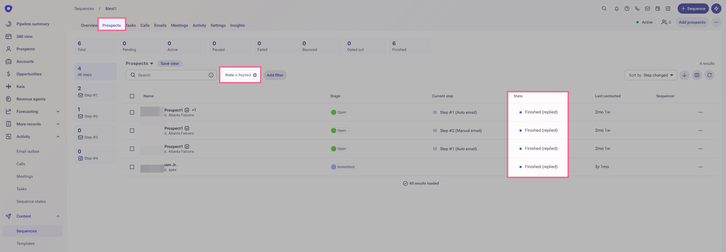Image resolution: width=726 pixels, height=252 pixels.
Task: Open row actions for the apex prospect
Action: [x=700, y=167]
